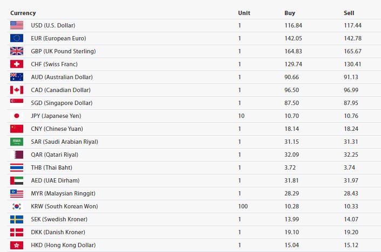Click the Buy column header
The height and width of the screenshot is (252, 381).
(x=290, y=13)
